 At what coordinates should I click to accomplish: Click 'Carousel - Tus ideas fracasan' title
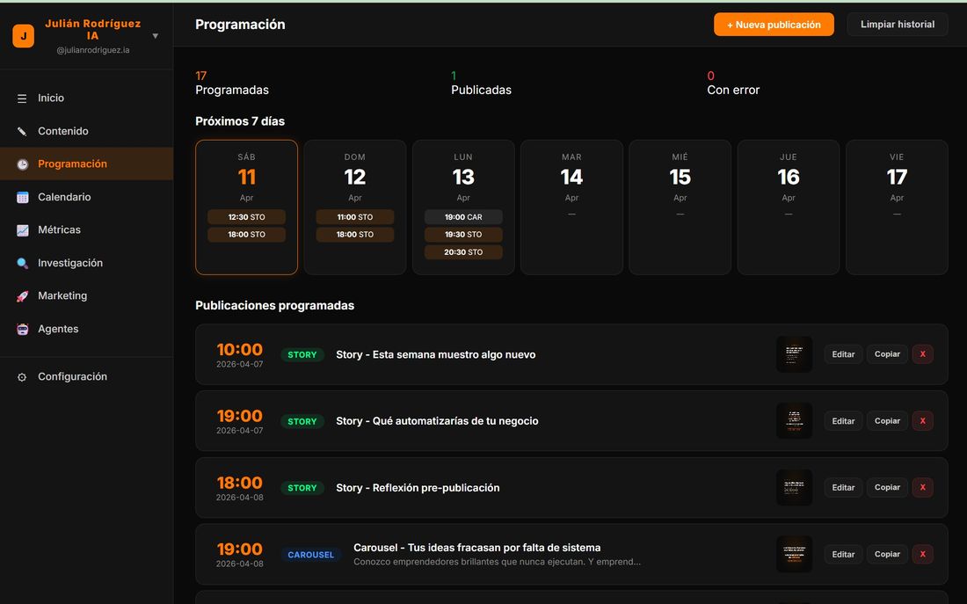tap(476, 547)
